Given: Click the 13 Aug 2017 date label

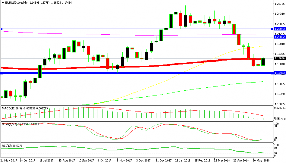Looking at the screenshot, I should coord(66,160).
